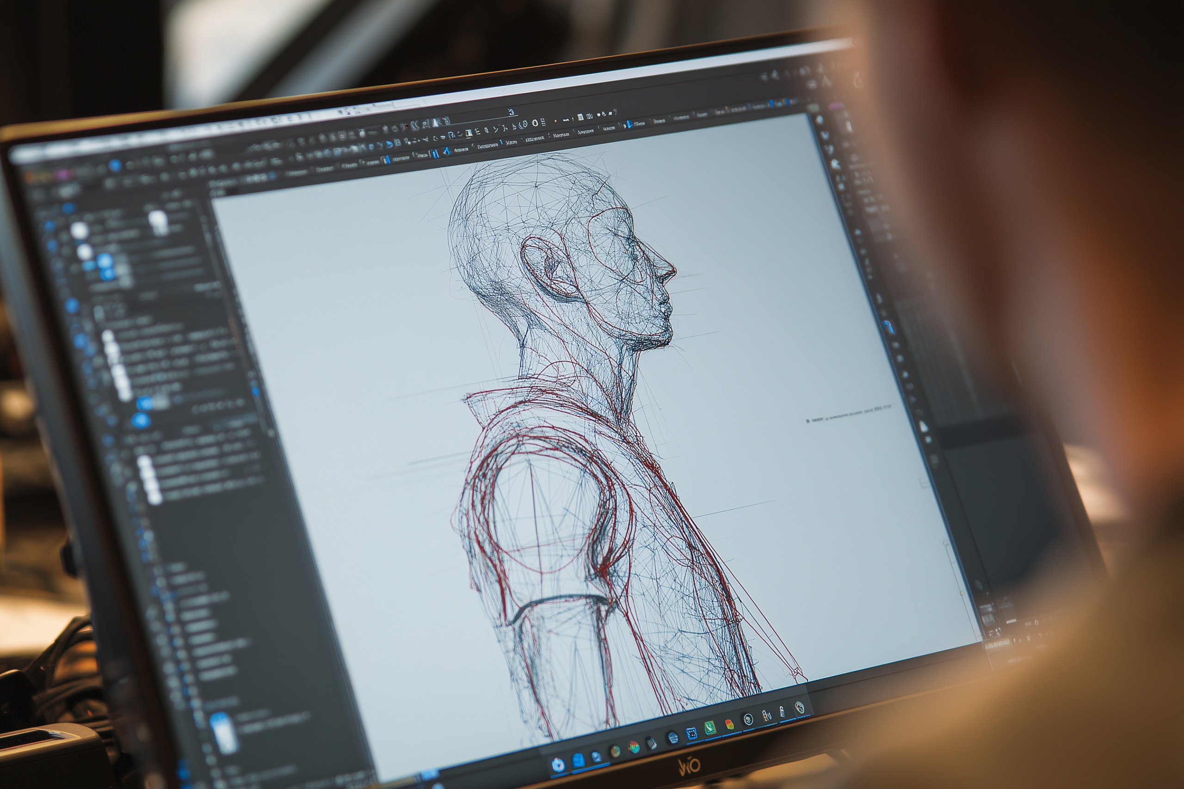The width and height of the screenshot is (1184, 789).
Task: Launch the blue globe taskbar icon
Action: tap(597, 757)
